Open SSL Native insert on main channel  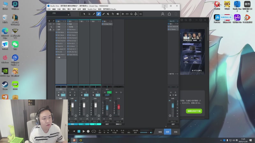pos(174,27)
